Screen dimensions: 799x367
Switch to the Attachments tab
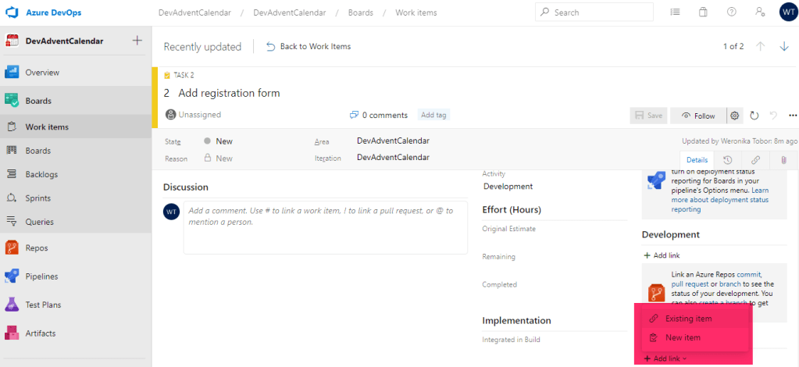click(x=783, y=160)
